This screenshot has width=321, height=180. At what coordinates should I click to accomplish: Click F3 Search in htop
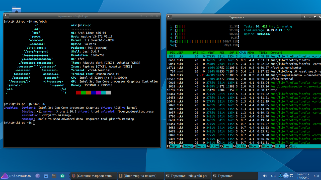[x=200, y=146]
